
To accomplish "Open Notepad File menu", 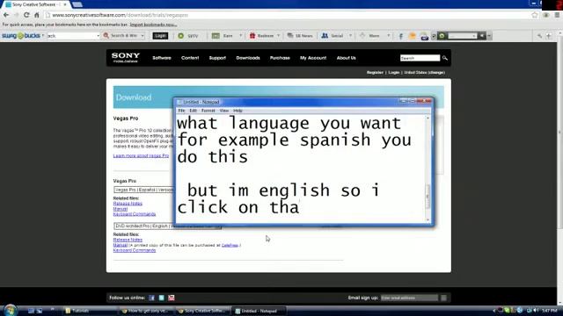I will click(181, 111).
